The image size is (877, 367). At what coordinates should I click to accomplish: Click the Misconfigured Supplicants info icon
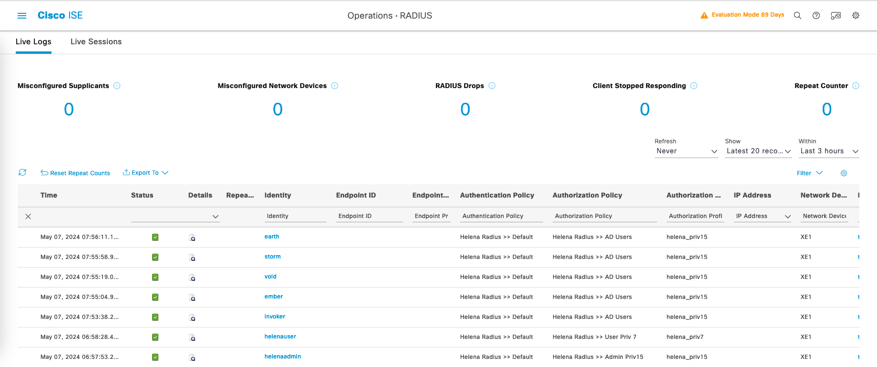coord(117,86)
